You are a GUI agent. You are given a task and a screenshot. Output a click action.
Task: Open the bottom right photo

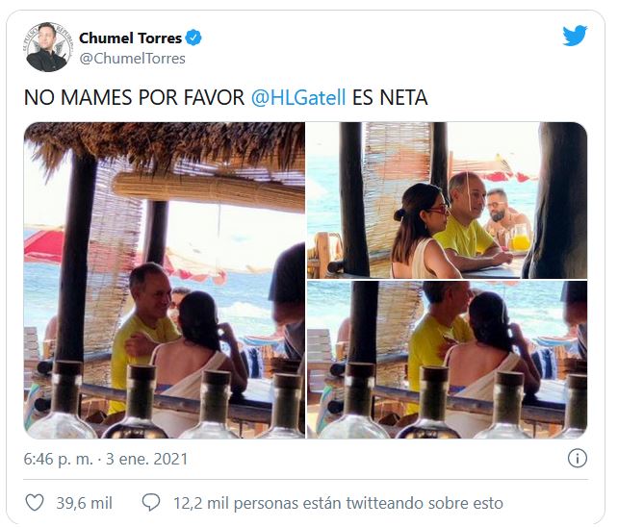coord(447,360)
